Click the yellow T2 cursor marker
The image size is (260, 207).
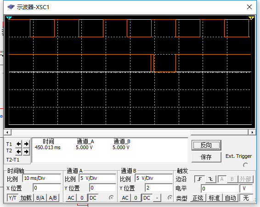[251, 18]
